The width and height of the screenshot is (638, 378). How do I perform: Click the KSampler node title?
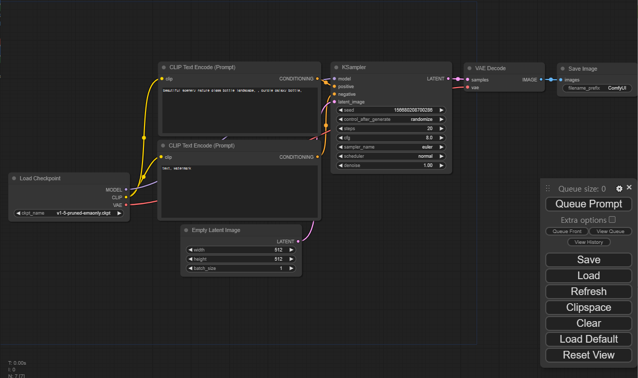[354, 68]
